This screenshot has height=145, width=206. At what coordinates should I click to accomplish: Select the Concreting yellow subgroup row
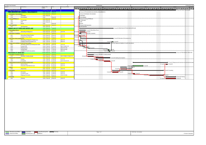pos(41,70)
